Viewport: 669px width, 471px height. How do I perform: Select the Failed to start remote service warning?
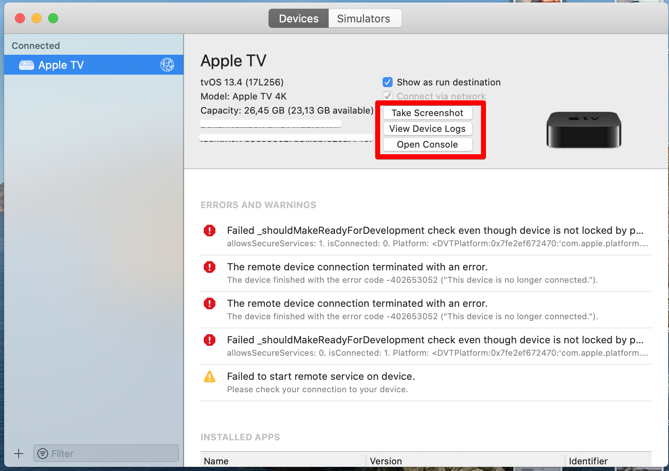point(426,383)
